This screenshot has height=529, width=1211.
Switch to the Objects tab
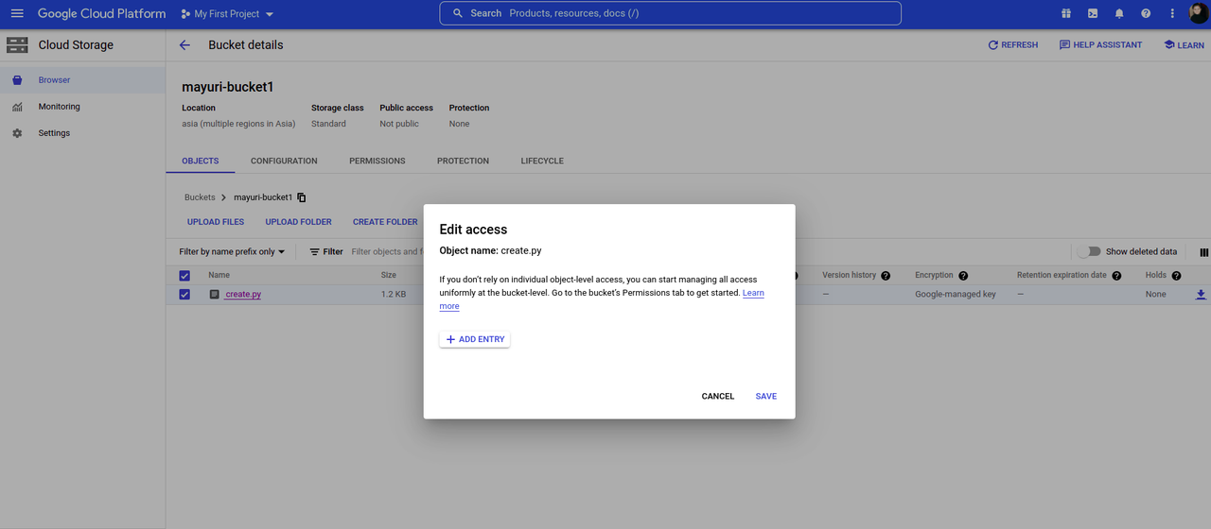(x=201, y=162)
